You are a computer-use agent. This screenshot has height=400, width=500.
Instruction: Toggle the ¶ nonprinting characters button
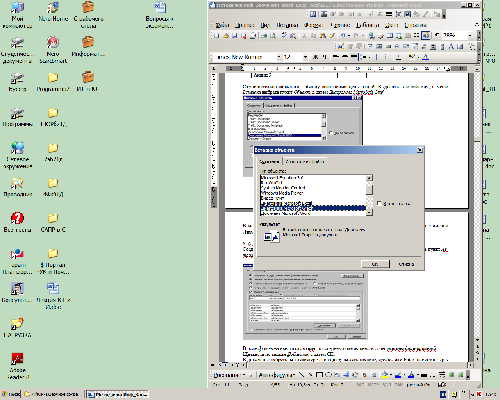click(x=437, y=36)
